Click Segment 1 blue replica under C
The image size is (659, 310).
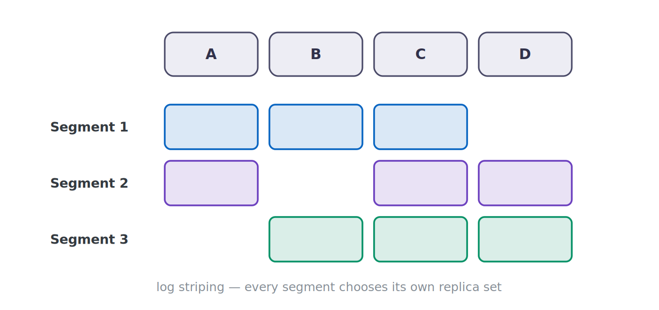point(421,127)
